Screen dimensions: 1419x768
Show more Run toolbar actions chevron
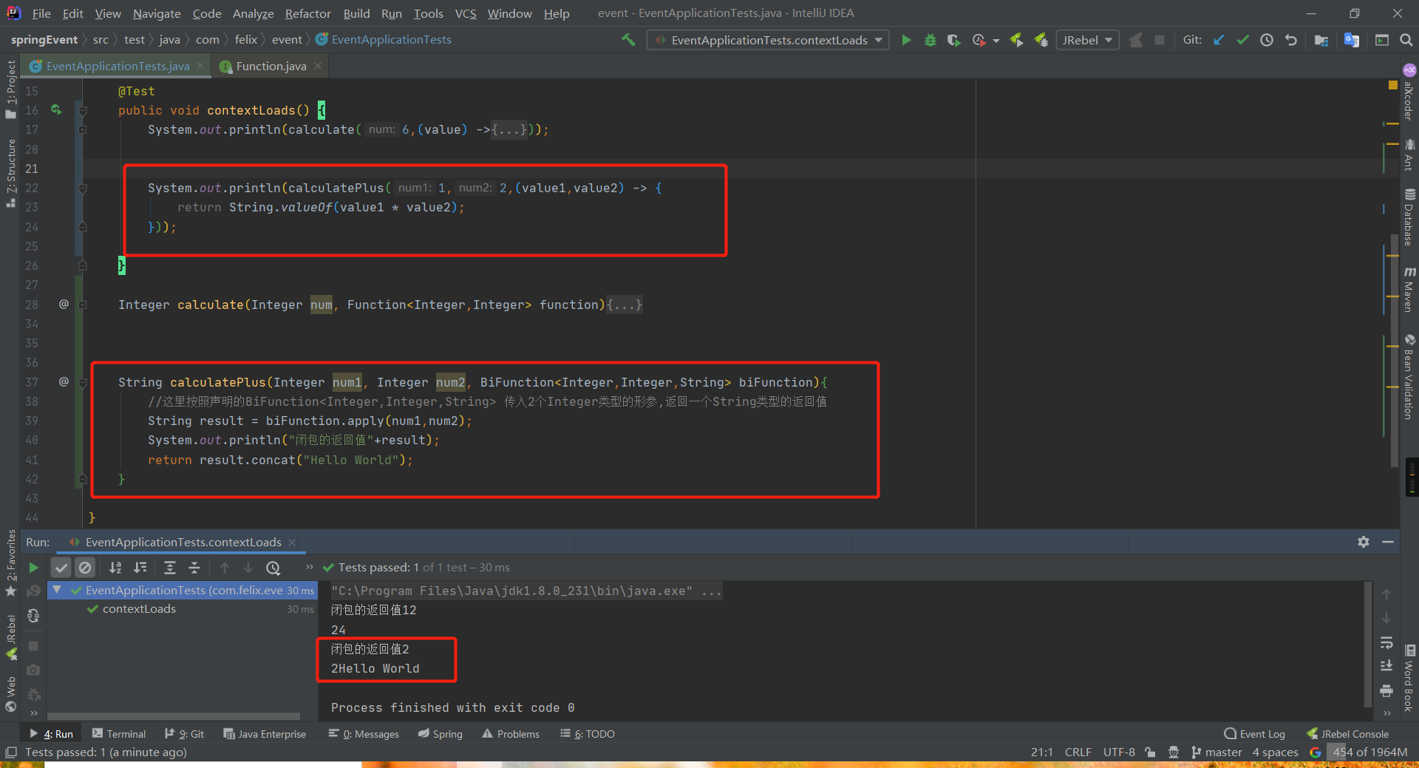tap(309, 568)
